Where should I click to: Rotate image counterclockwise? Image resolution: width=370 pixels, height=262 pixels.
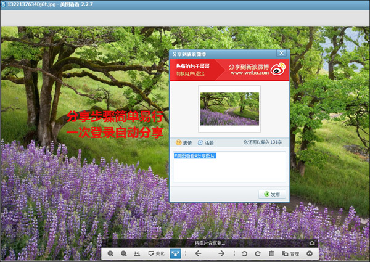pyautogui.click(x=244, y=253)
